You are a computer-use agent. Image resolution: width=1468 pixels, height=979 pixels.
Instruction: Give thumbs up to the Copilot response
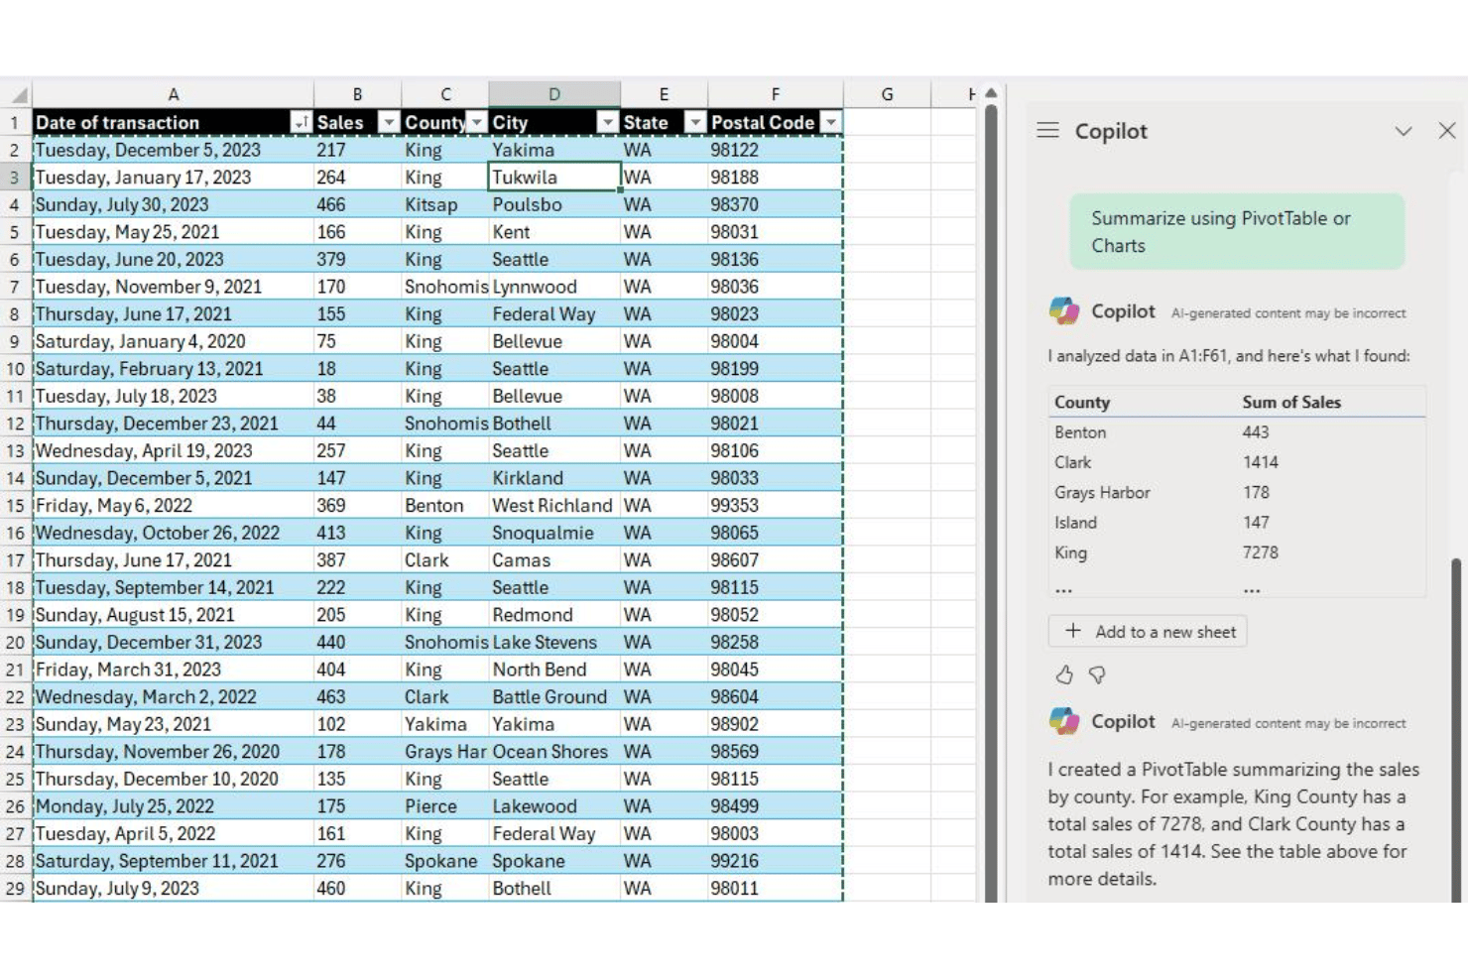click(1064, 674)
